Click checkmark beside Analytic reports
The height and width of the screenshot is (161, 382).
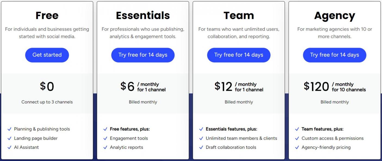(x=105, y=147)
